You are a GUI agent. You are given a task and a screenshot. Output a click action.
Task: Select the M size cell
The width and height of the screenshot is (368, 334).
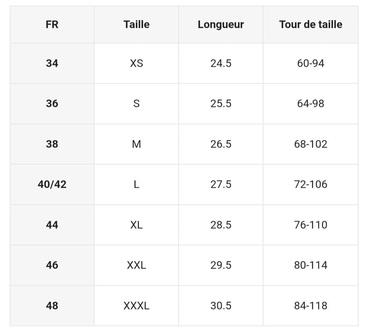pyautogui.click(x=136, y=144)
